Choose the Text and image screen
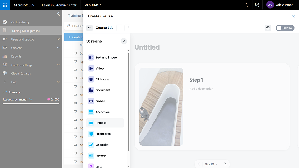 [106, 57]
